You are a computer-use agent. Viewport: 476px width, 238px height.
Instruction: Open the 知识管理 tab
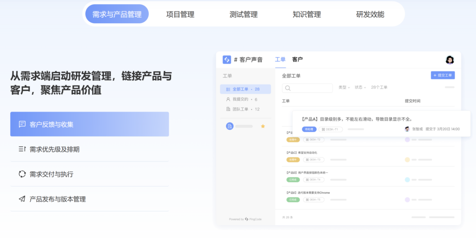pos(307,14)
